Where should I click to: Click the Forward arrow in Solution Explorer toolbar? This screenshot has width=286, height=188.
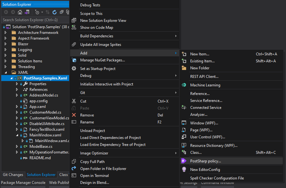click(13, 12)
